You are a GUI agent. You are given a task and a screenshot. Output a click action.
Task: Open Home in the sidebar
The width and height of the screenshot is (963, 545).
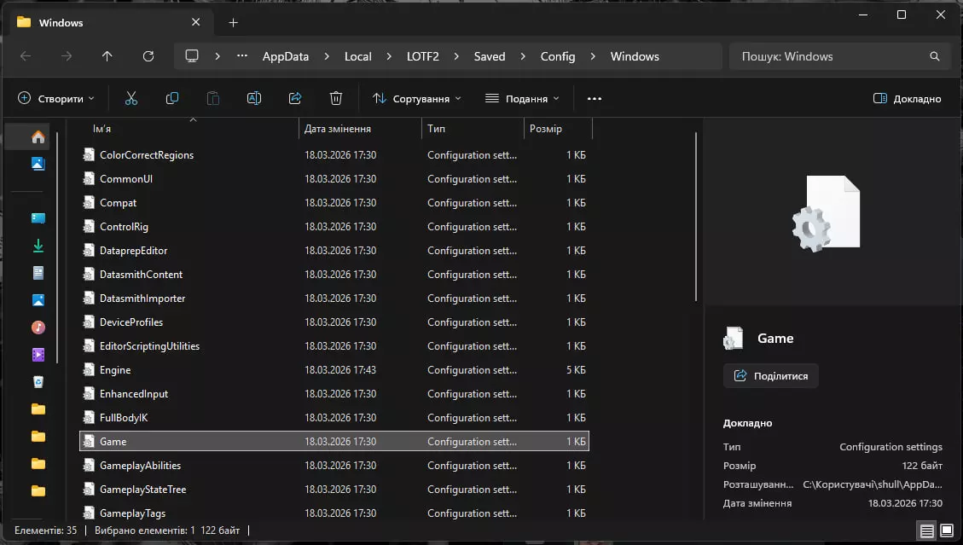[x=38, y=136]
